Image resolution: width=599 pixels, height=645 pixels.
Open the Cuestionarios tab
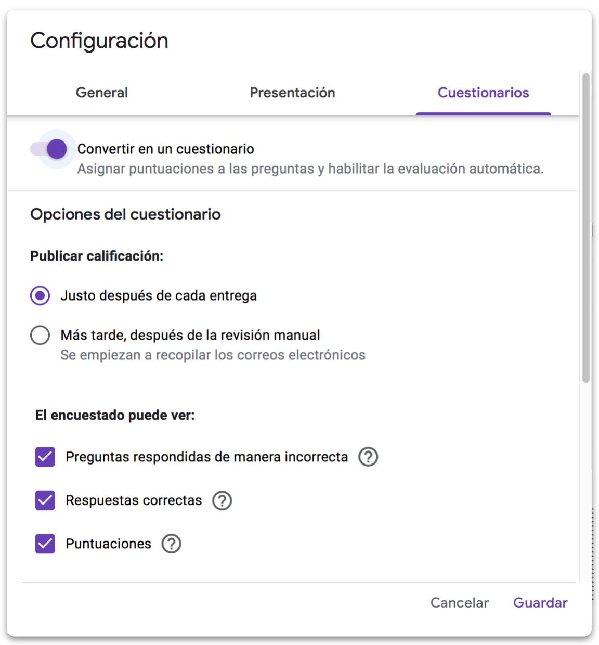pos(483,93)
